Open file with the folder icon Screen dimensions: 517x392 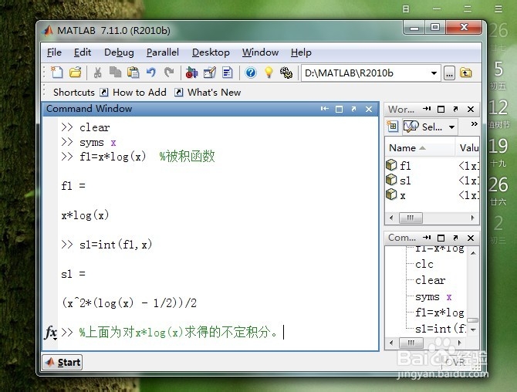point(75,73)
